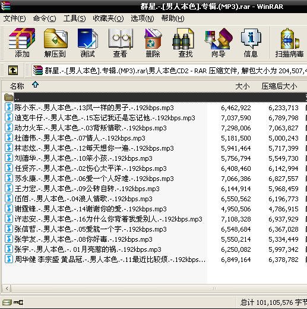Launch the 向导 (Wizard) toolbar icon
The image size is (307, 309).
(x=218, y=43)
